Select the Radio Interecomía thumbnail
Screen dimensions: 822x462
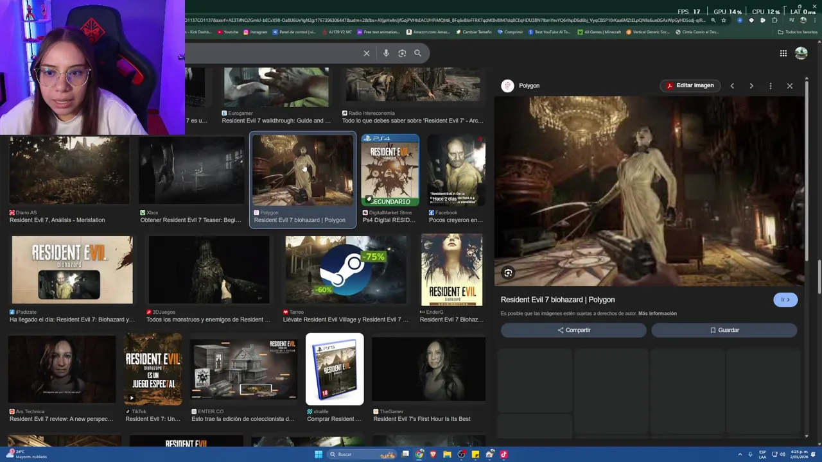pos(413,85)
